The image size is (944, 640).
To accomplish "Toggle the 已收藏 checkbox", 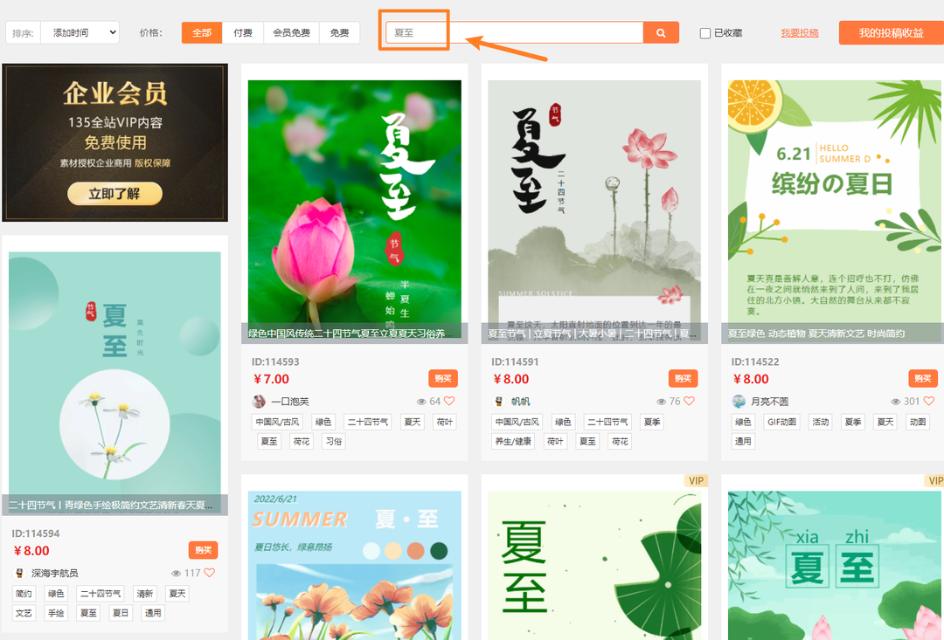I will [x=705, y=33].
